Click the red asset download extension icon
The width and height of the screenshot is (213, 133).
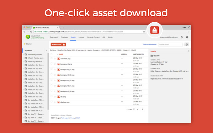pyautogui.click(x=154, y=30)
